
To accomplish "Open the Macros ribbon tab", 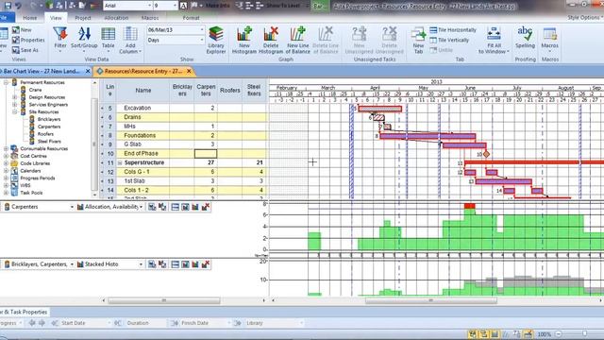I will coord(150,18).
